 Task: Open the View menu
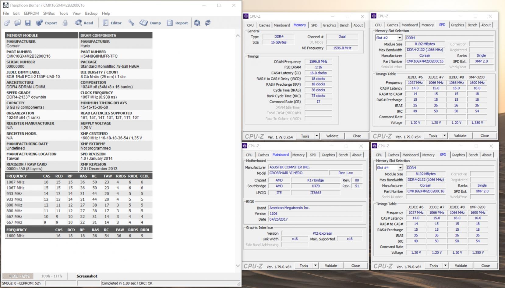(76, 13)
